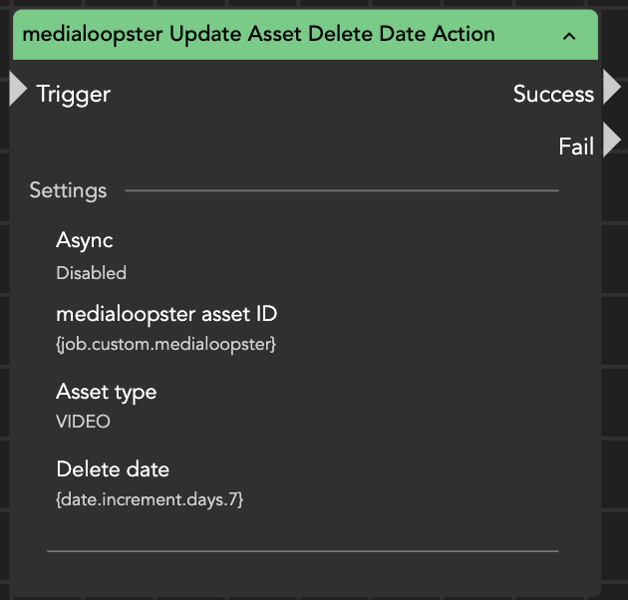Click the Settings section heading
Screen dimensions: 628x600
click(x=68, y=190)
